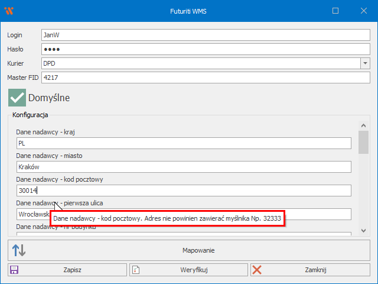Click the sender city field with Kraków
Image resolution: width=378 pixels, height=284 pixels.
(184, 167)
